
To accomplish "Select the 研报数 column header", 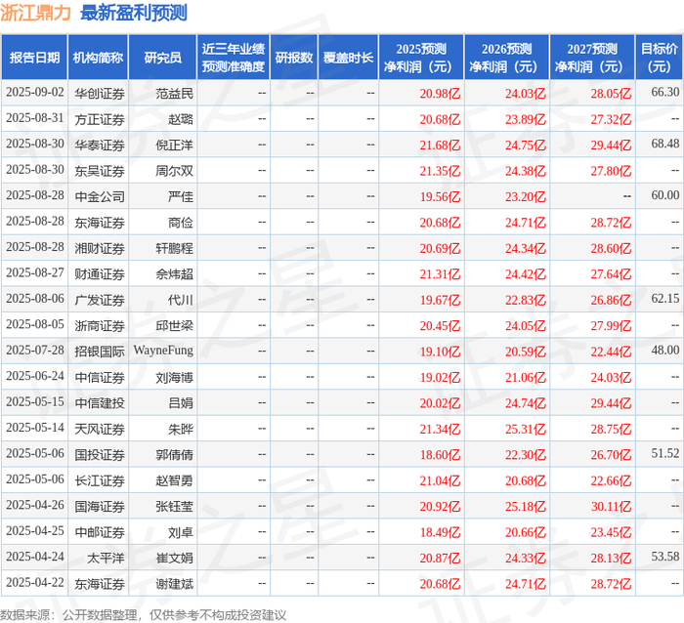I will [x=294, y=58].
